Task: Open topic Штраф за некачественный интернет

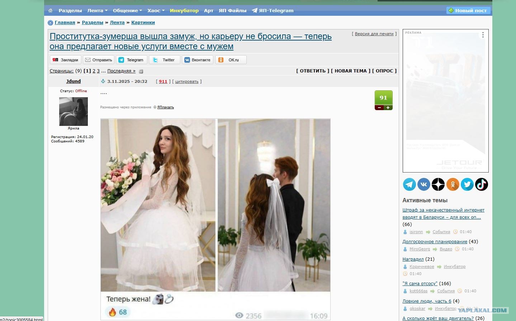Action: click(444, 214)
